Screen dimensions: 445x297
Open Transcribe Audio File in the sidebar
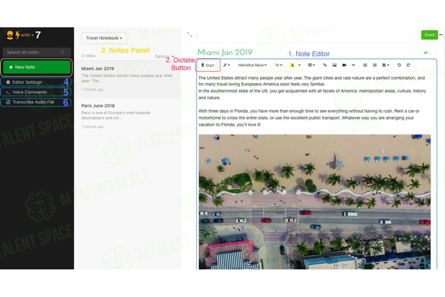click(x=36, y=102)
